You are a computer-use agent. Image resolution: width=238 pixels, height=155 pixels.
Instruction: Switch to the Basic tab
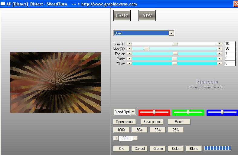pos(122,15)
